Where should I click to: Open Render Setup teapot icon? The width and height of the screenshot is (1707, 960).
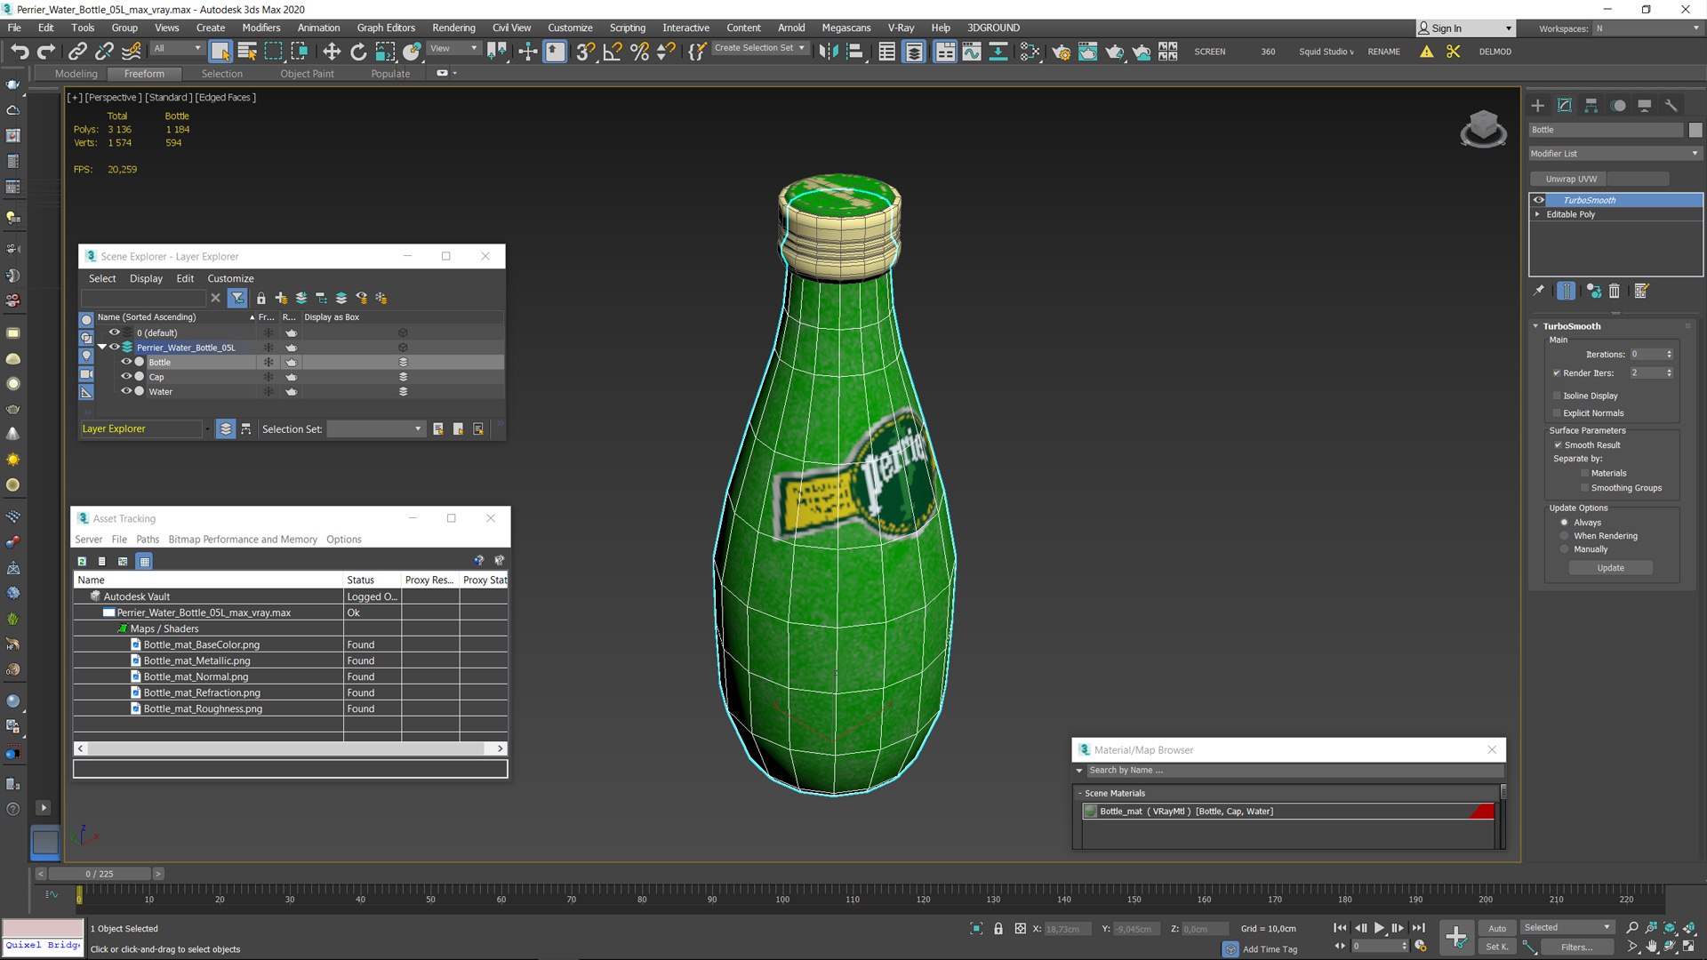tap(1061, 52)
